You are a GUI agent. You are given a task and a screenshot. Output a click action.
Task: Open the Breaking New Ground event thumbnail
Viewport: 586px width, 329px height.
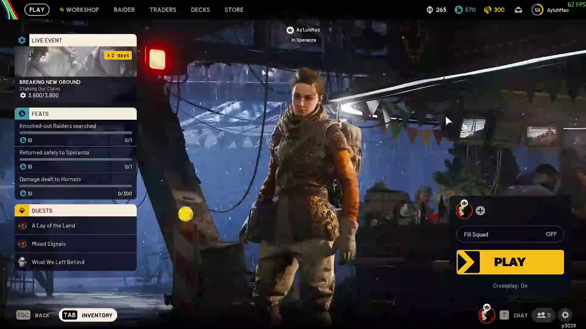76,61
